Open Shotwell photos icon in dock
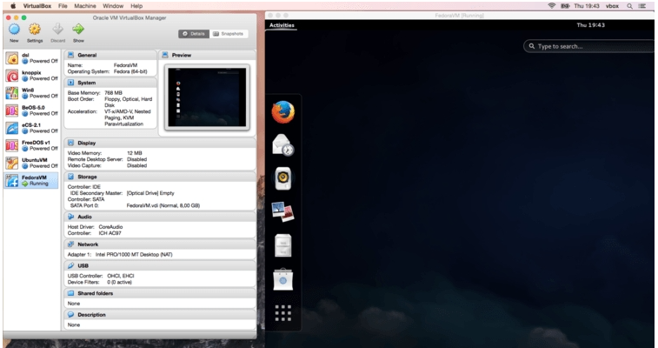This screenshot has height=348, width=658. (x=282, y=211)
